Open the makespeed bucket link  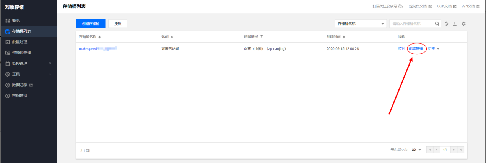pos(98,49)
